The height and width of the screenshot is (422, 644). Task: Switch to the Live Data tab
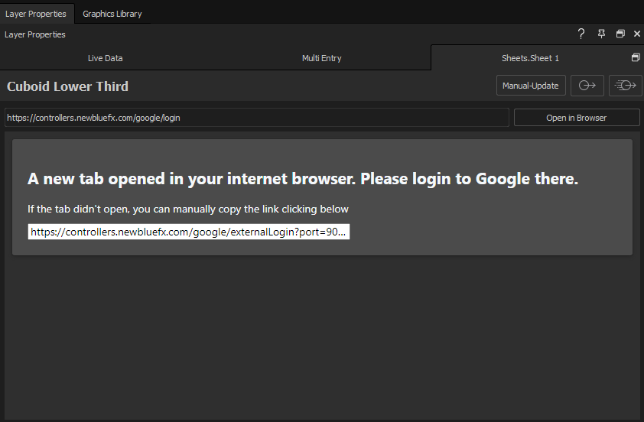(x=105, y=58)
